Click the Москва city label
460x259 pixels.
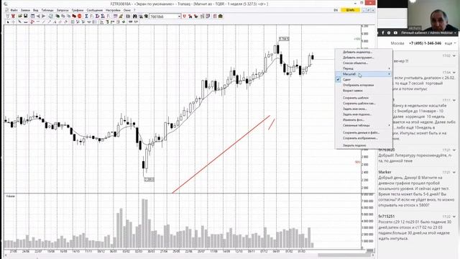tap(397, 43)
